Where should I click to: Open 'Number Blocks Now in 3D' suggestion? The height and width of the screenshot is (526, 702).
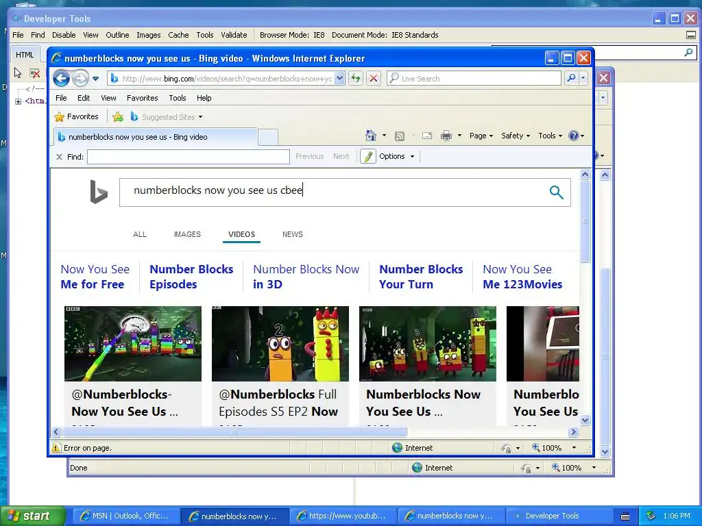[x=306, y=277]
